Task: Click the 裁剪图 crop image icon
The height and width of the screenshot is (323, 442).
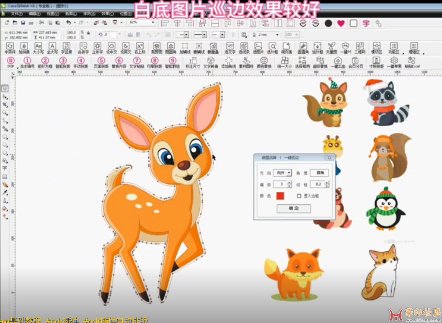Action: pos(156,48)
